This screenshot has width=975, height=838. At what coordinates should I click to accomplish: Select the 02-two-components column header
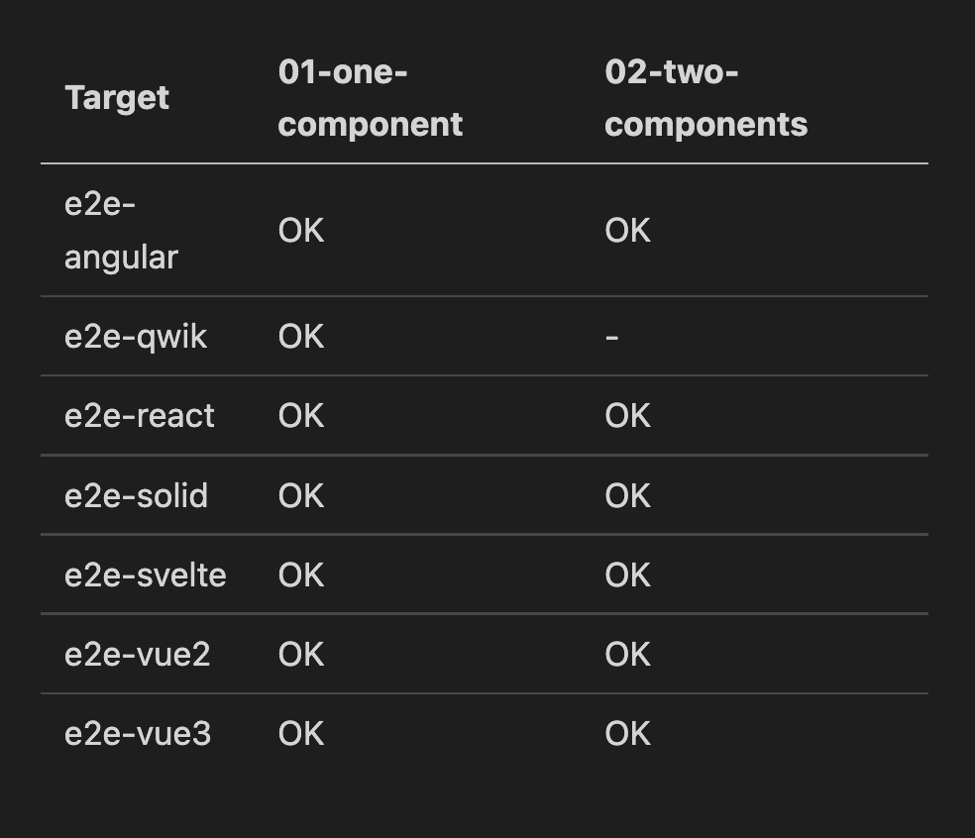[706, 98]
